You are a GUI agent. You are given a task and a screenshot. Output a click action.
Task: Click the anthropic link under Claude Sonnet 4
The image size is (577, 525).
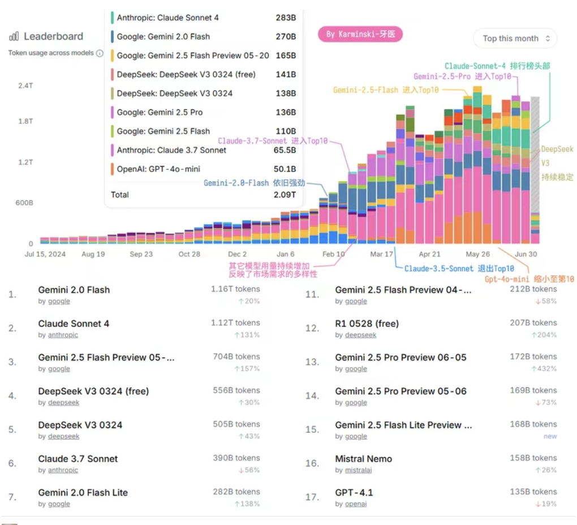click(63, 335)
